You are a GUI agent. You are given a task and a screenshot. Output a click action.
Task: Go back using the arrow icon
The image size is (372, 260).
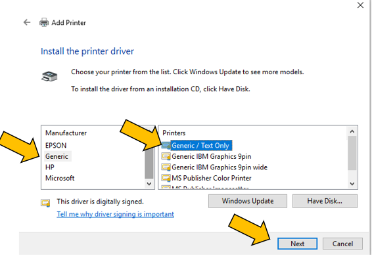[27, 22]
